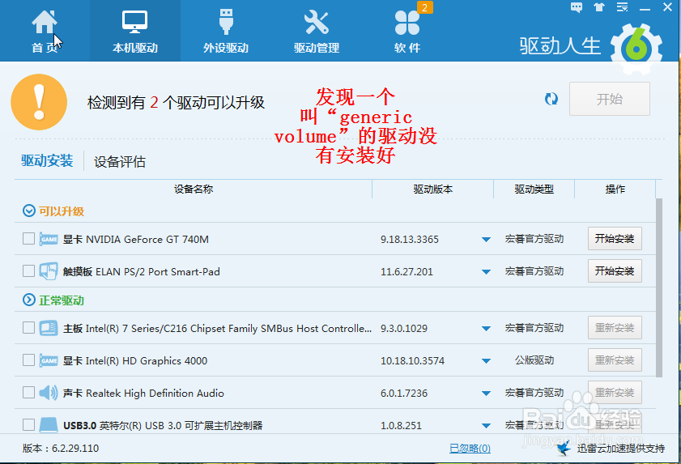Click the 版本：6.2.29.110 status text

tap(61, 449)
